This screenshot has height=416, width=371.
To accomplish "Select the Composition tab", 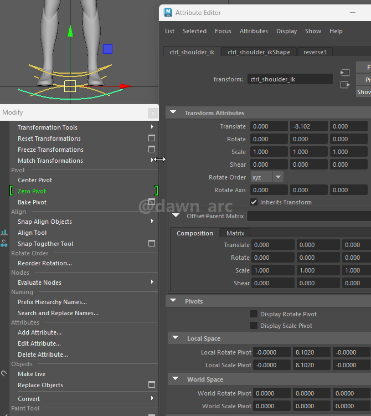I will pos(195,233).
